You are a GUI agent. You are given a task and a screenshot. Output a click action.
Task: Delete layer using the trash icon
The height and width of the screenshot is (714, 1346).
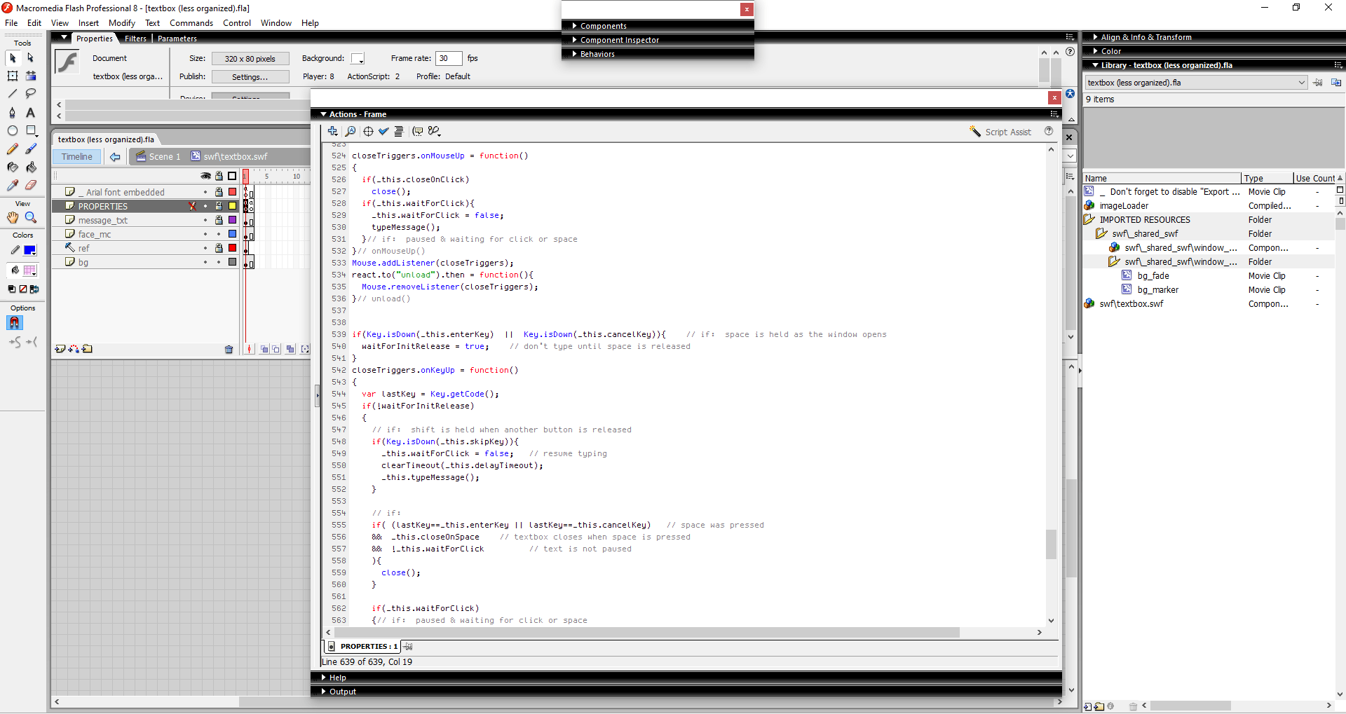click(x=229, y=350)
